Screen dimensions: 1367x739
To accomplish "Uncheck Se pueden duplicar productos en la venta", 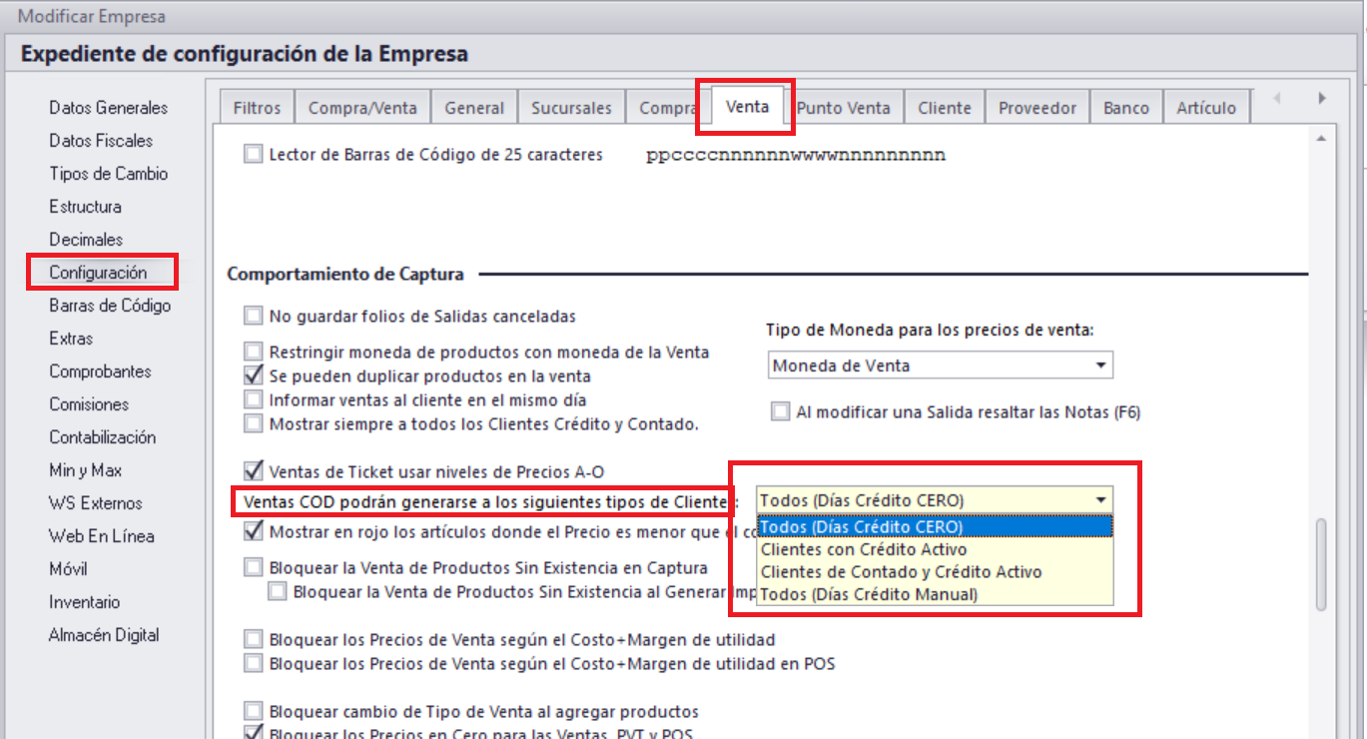I will [254, 376].
